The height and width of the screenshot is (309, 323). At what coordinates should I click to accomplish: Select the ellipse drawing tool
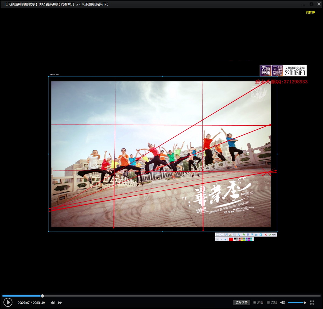pyautogui.click(x=222, y=235)
